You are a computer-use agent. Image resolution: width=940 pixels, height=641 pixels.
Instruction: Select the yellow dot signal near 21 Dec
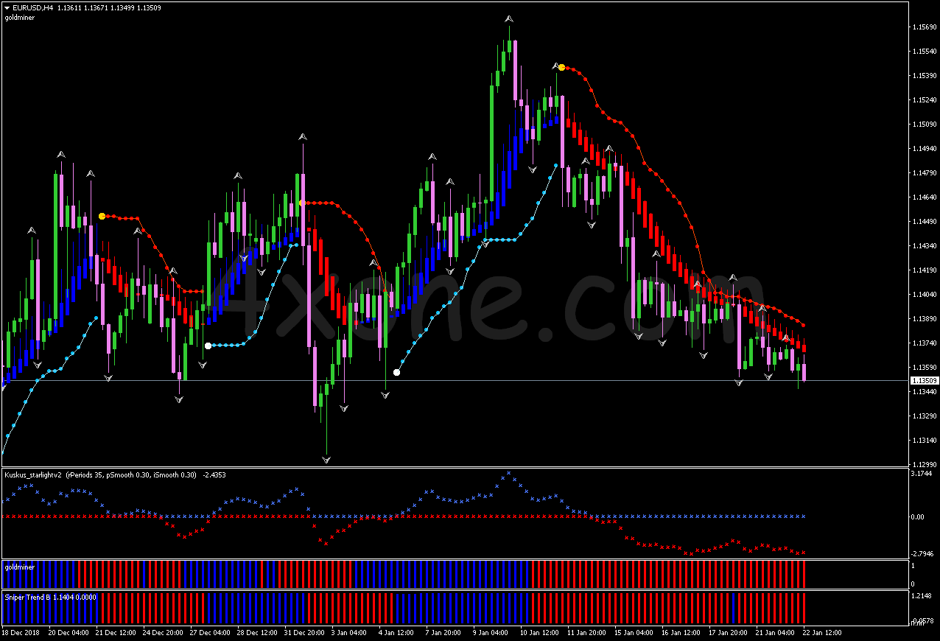coord(102,216)
